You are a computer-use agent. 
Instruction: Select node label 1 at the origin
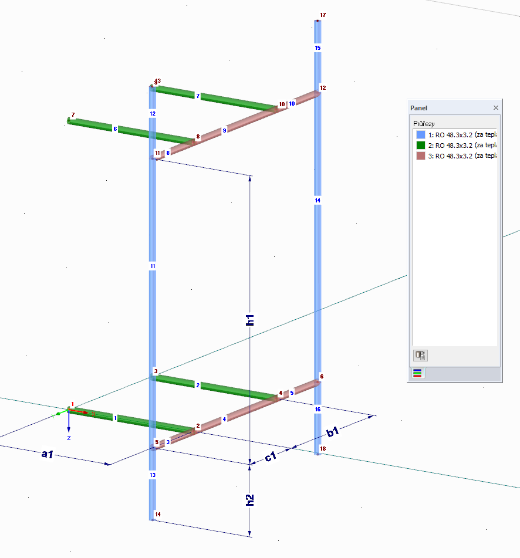tap(72, 404)
